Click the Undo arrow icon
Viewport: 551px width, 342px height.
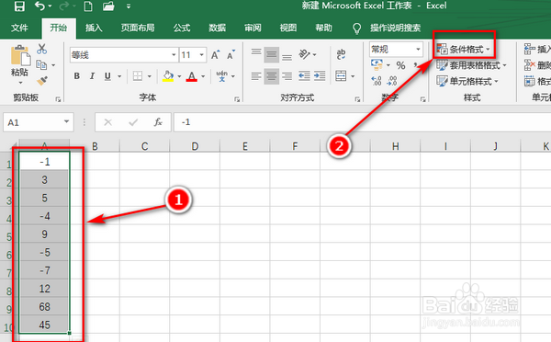(x=39, y=6)
